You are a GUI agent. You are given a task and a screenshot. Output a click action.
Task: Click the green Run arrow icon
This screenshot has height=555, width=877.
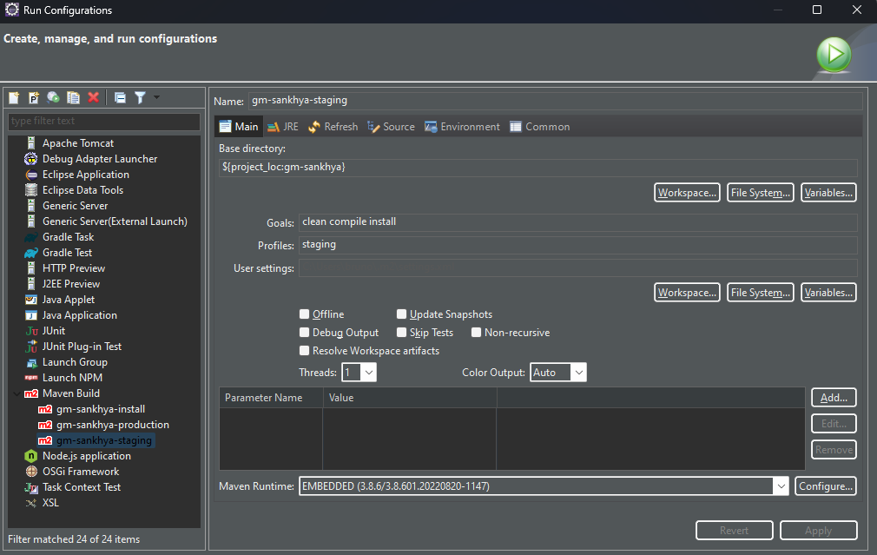(x=834, y=55)
